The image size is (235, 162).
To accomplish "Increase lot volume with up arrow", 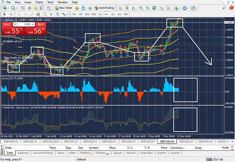I will tap(33, 24).
